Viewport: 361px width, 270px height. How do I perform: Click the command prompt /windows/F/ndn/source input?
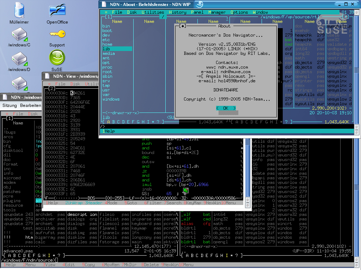pyautogui.click(x=30, y=260)
